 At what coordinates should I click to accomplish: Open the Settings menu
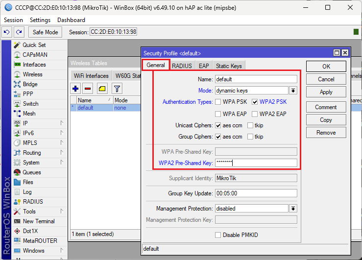click(40, 20)
